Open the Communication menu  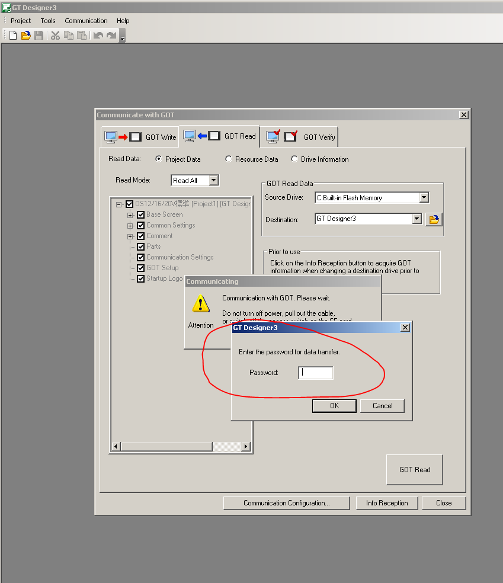(86, 21)
